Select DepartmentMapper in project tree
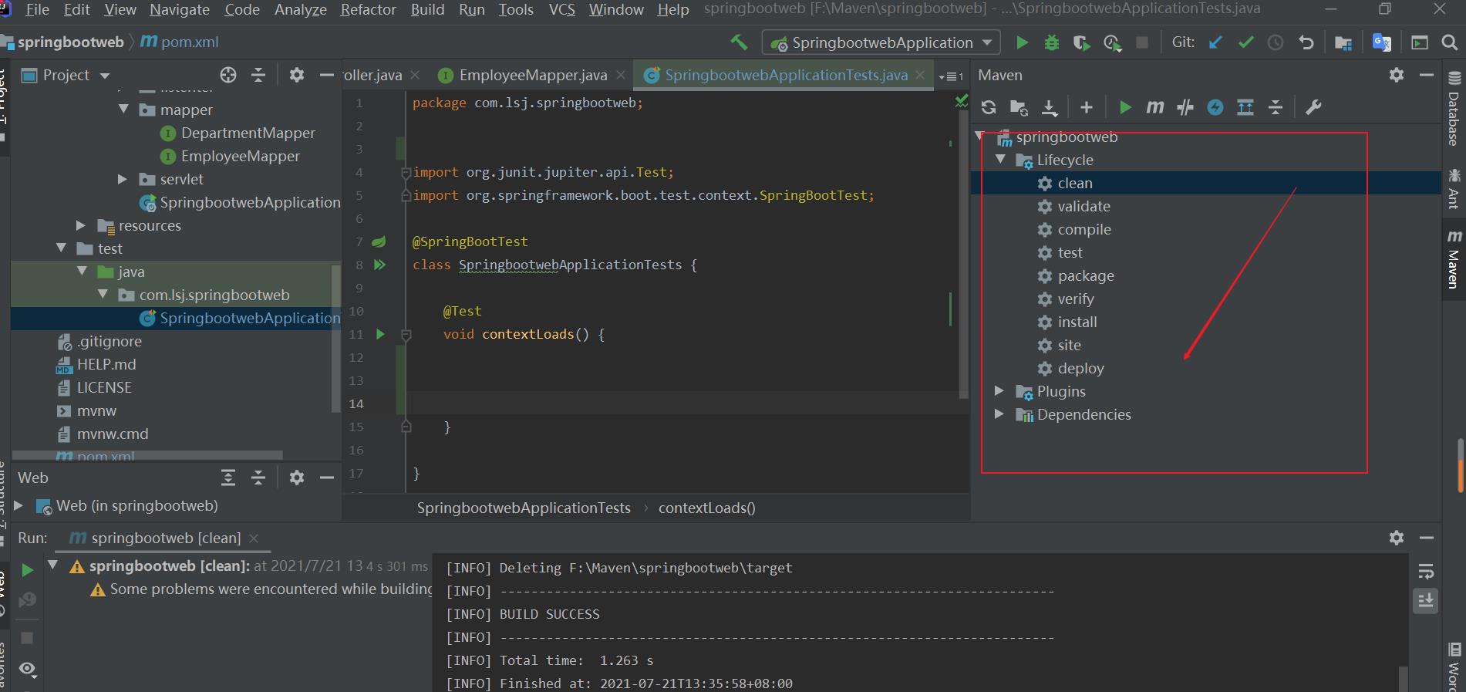The height and width of the screenshot is (692, 1466). click(x=248, y=133)
